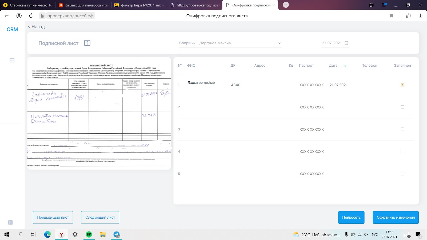The width and height of the screenshot is (427, 240).
Task: Click the Предыдущий лист button
Action: click(x=53, y=217)
